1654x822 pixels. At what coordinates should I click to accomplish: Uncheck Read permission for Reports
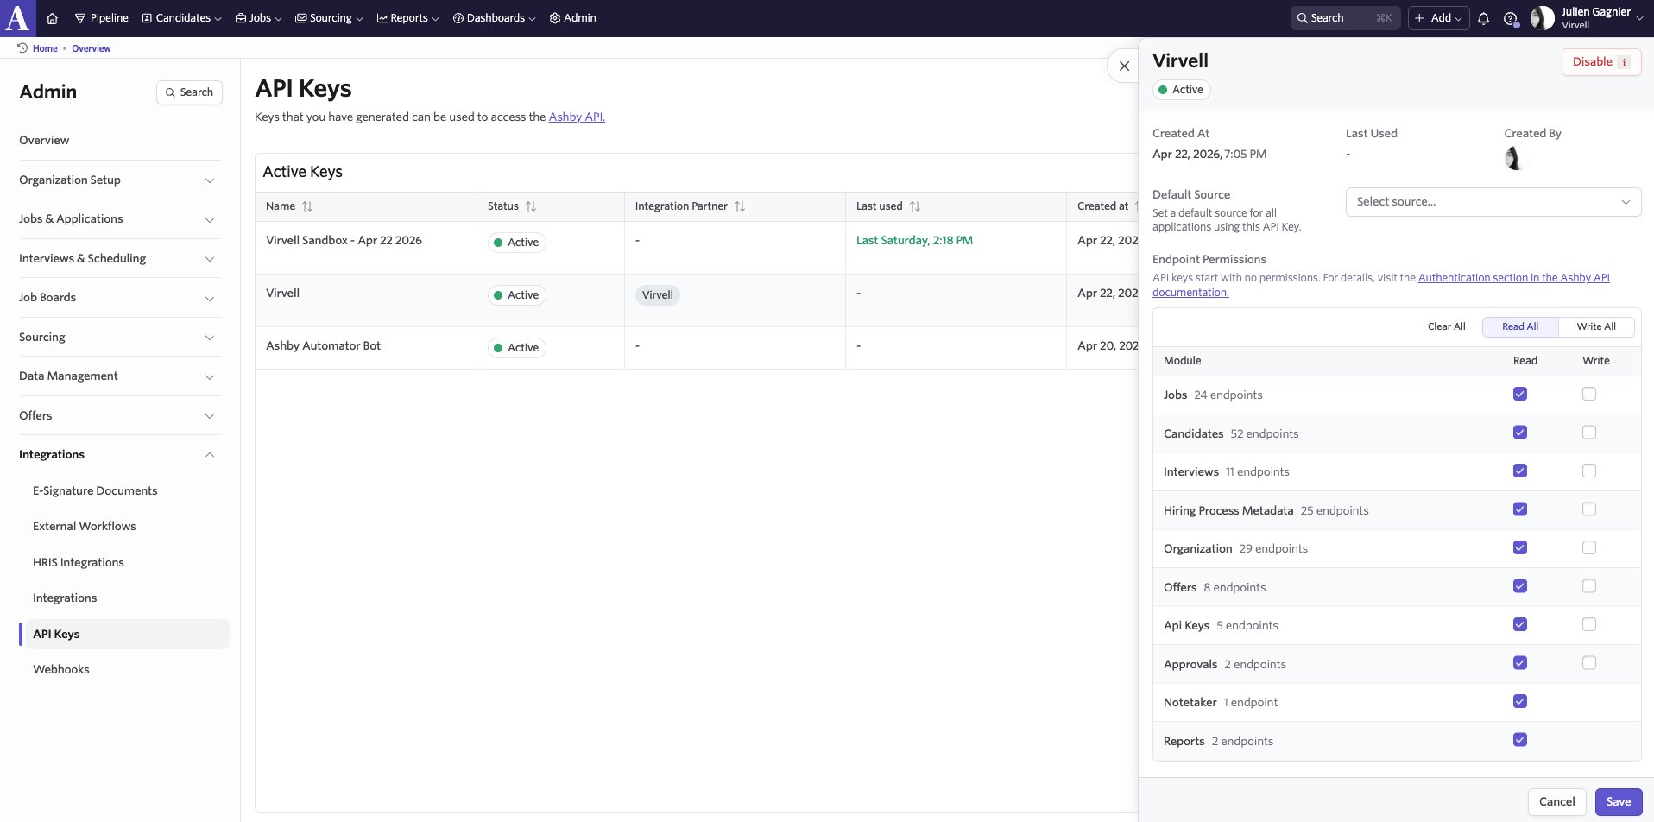coord(1520,740)
